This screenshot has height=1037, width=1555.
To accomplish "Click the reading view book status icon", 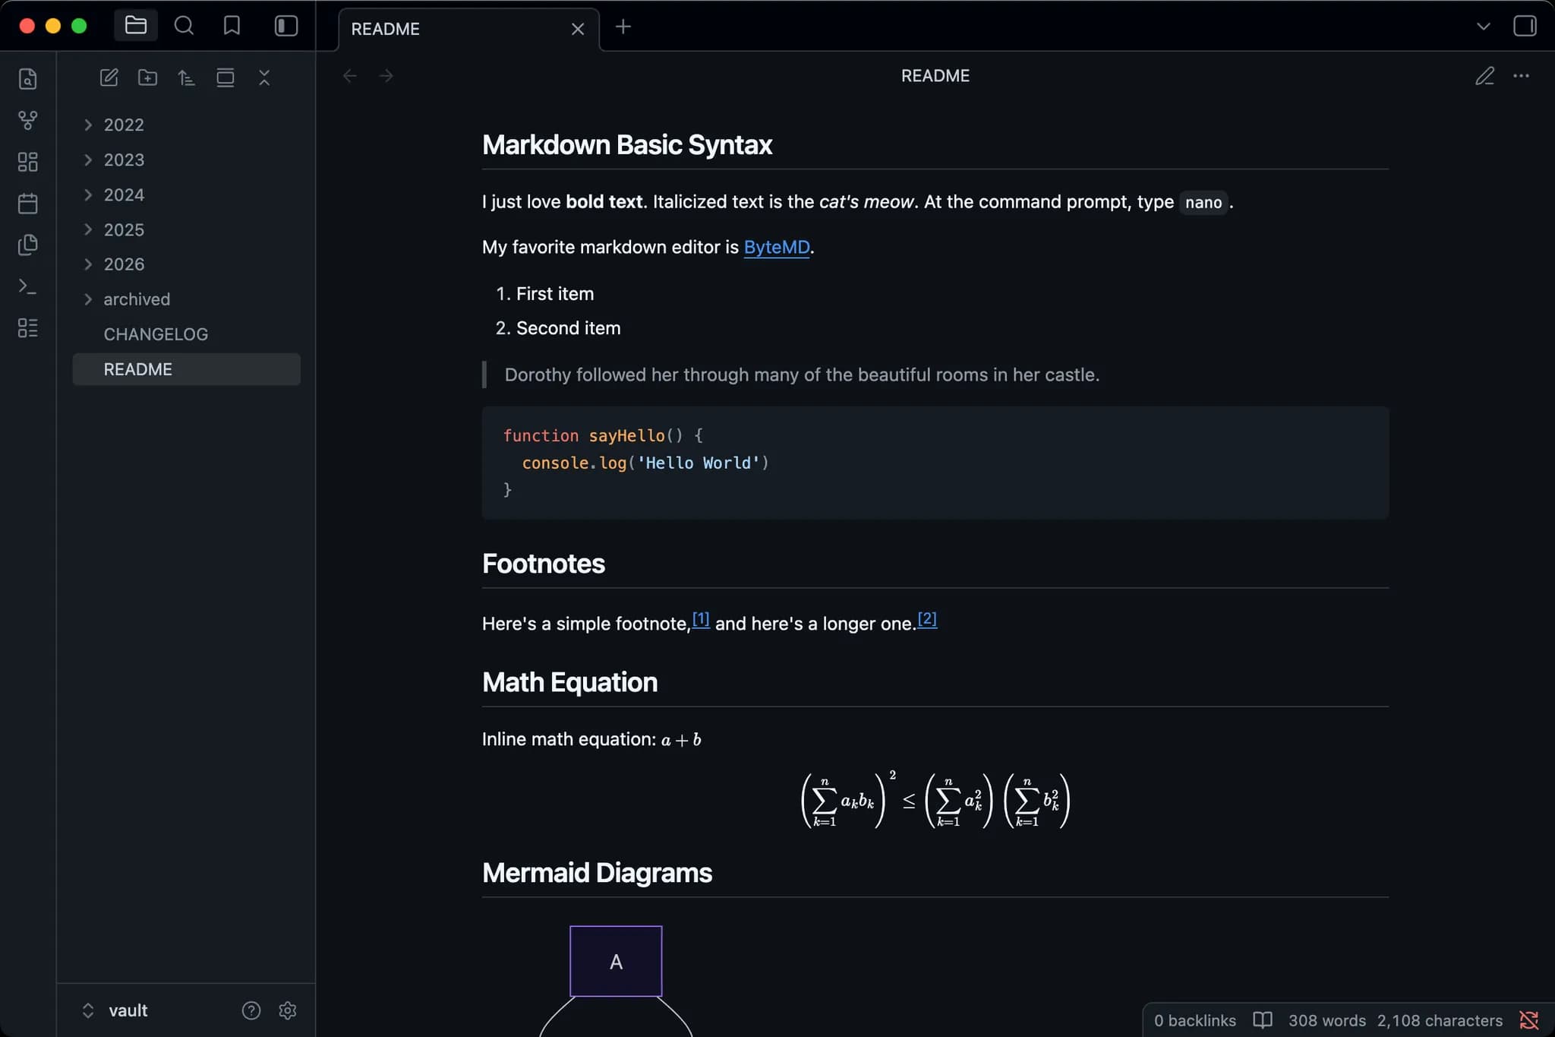I will (x=1263, y=1020).
